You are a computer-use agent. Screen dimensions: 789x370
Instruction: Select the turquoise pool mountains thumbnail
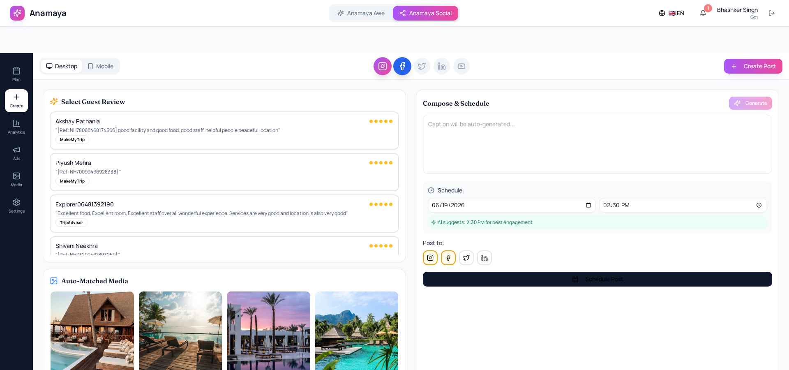click(x=357, y=331)
